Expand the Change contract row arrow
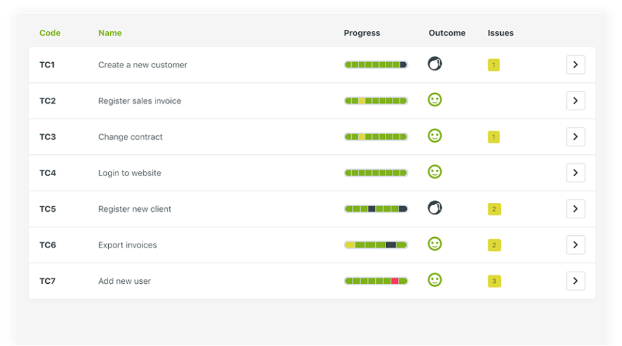This screenshot has height=346, width=622. 575,137
